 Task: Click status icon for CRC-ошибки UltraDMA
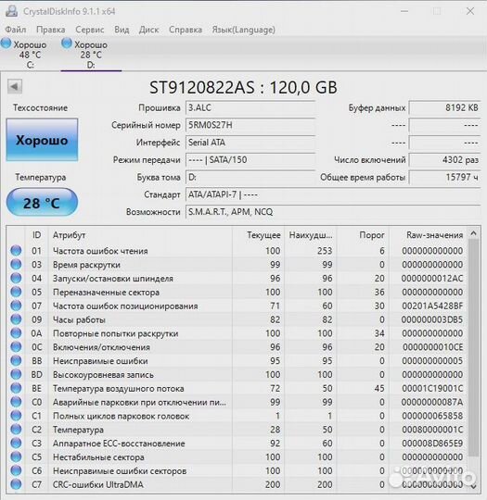[x=16, y=484]
